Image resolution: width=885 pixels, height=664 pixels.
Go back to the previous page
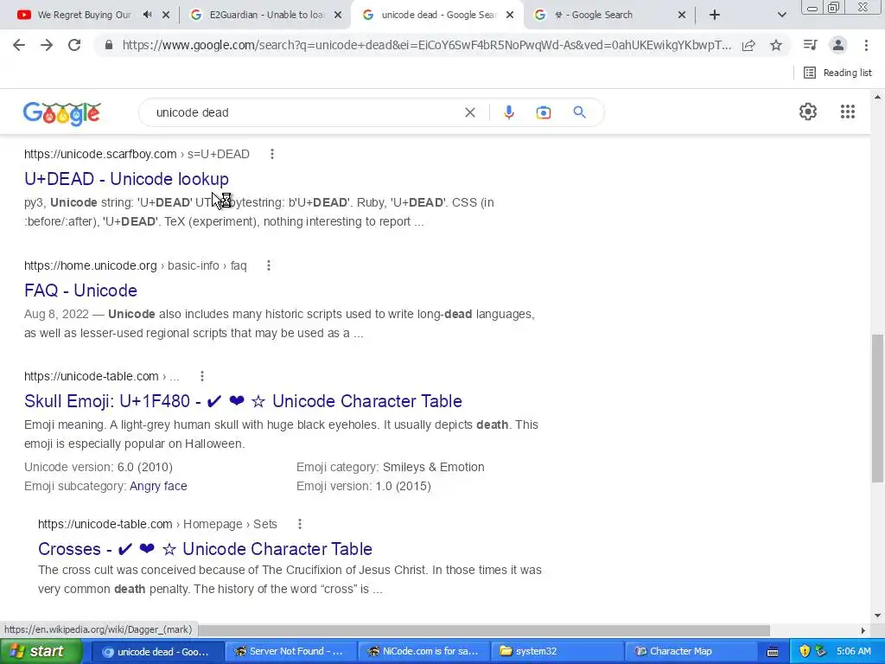pos(19,45)
